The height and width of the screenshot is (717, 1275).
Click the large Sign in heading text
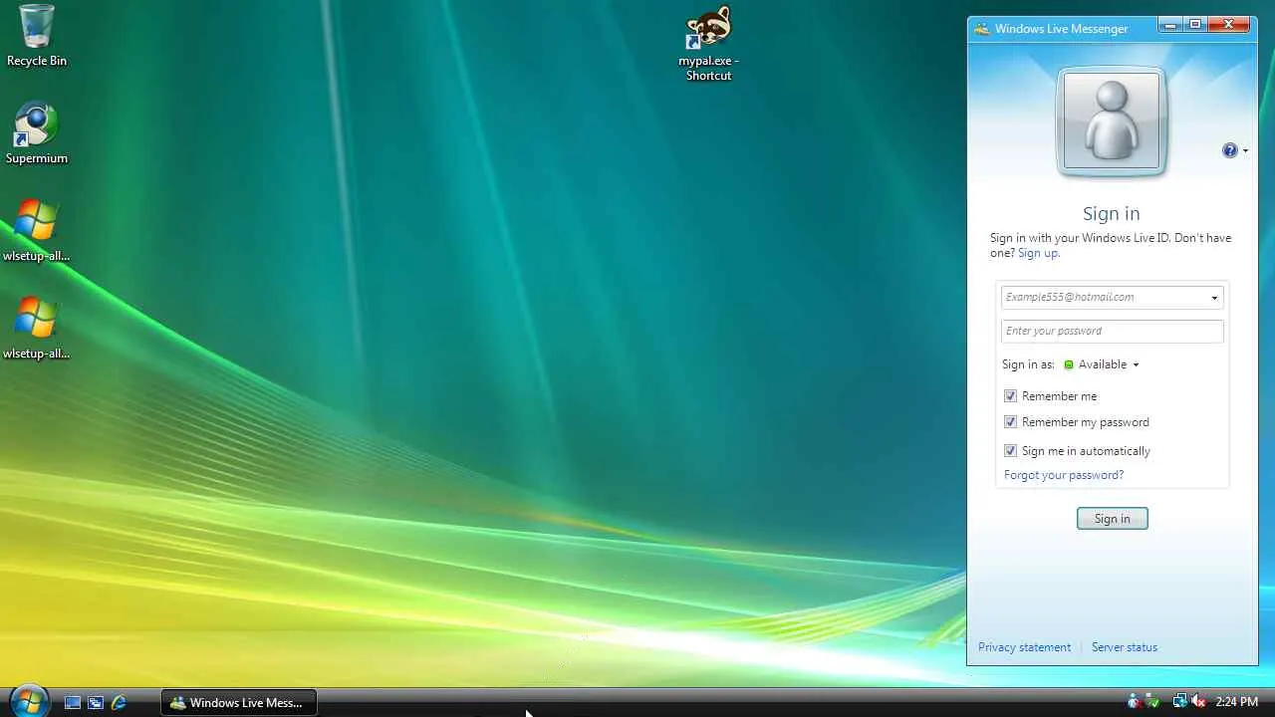(1112, 213)
